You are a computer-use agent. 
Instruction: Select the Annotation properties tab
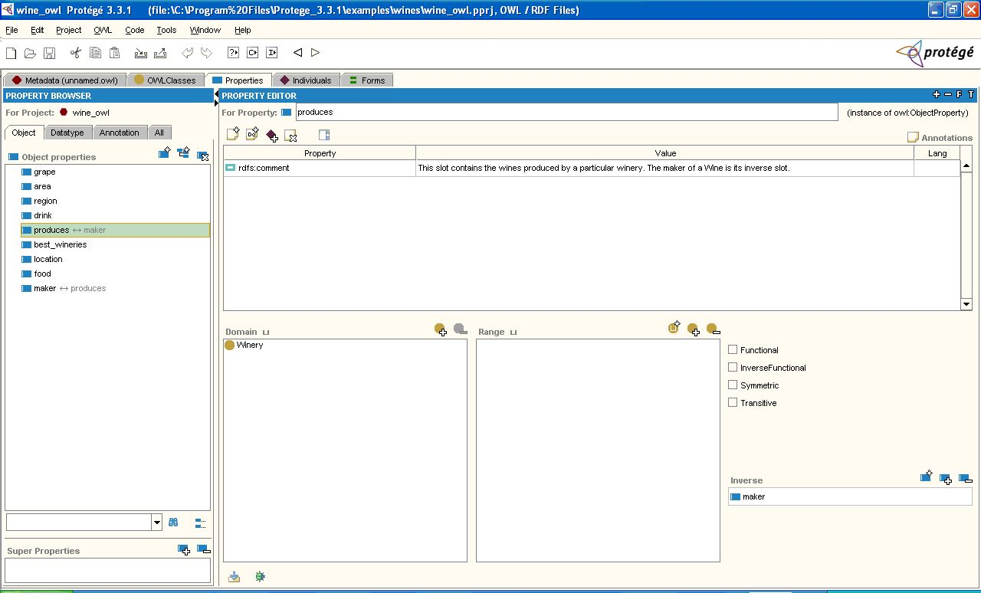[x=120, y=133]
